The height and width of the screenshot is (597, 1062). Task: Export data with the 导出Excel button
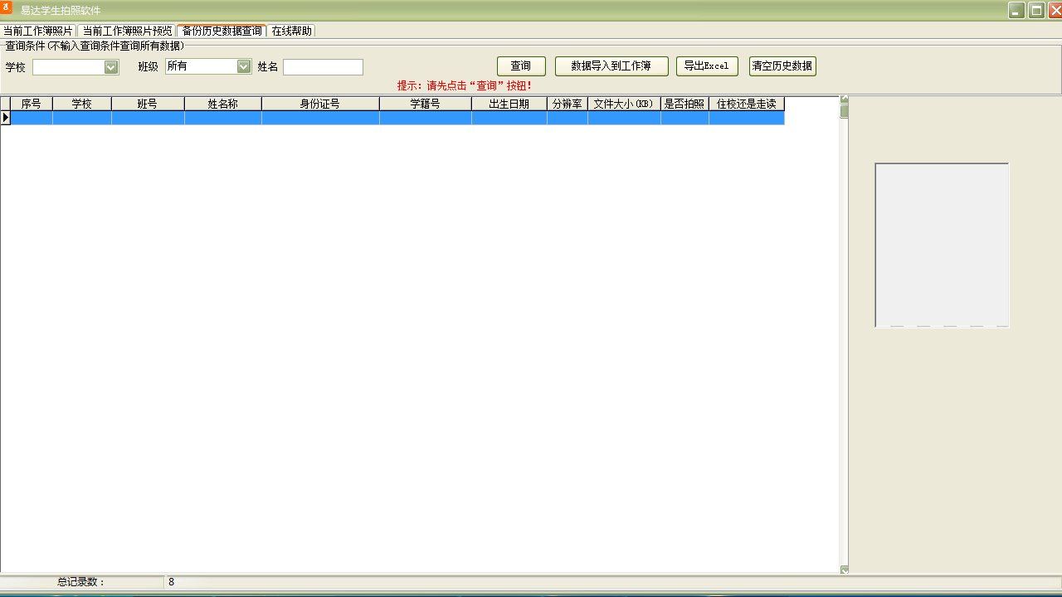(706, 66)
